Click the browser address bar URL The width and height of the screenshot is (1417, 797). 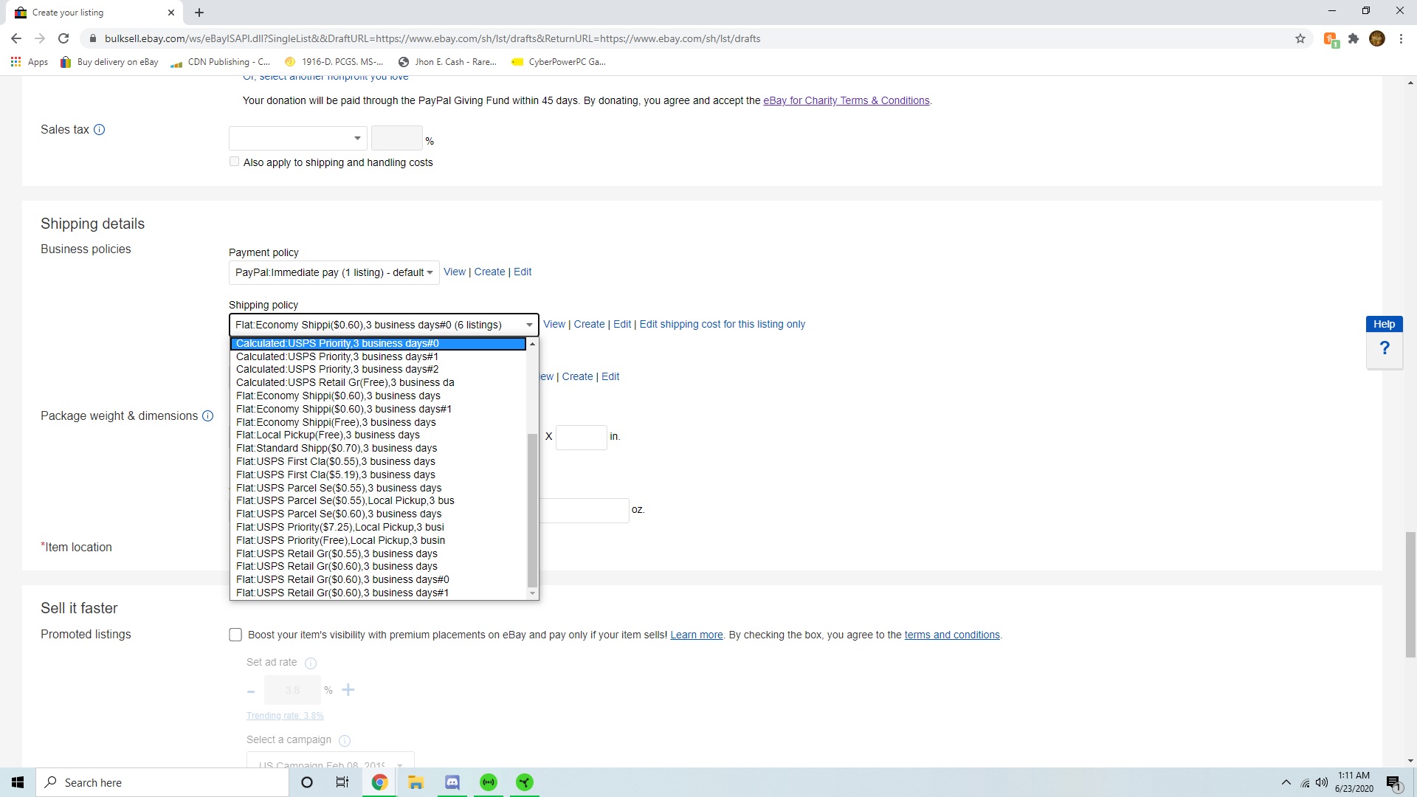click(x=432, y=38)
